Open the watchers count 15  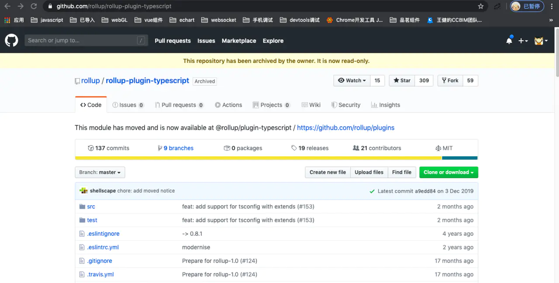point(377,80)
